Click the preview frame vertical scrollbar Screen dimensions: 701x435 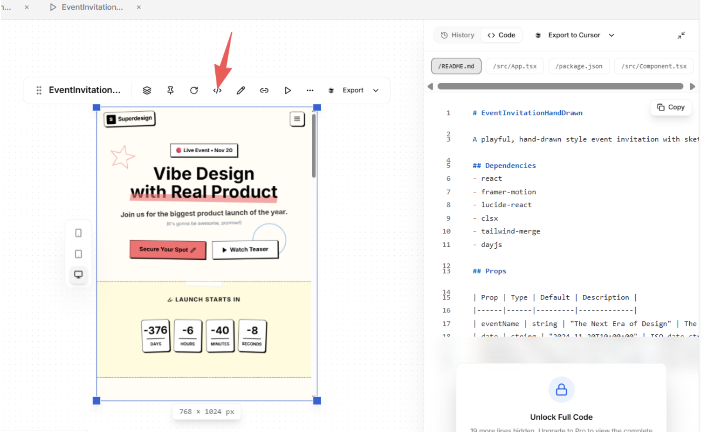point(313,145)
